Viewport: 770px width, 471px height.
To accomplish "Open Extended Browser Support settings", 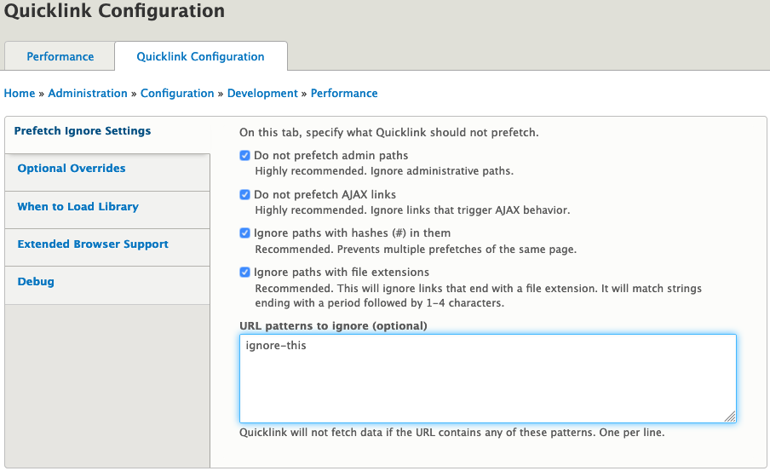I will (93, 244).
